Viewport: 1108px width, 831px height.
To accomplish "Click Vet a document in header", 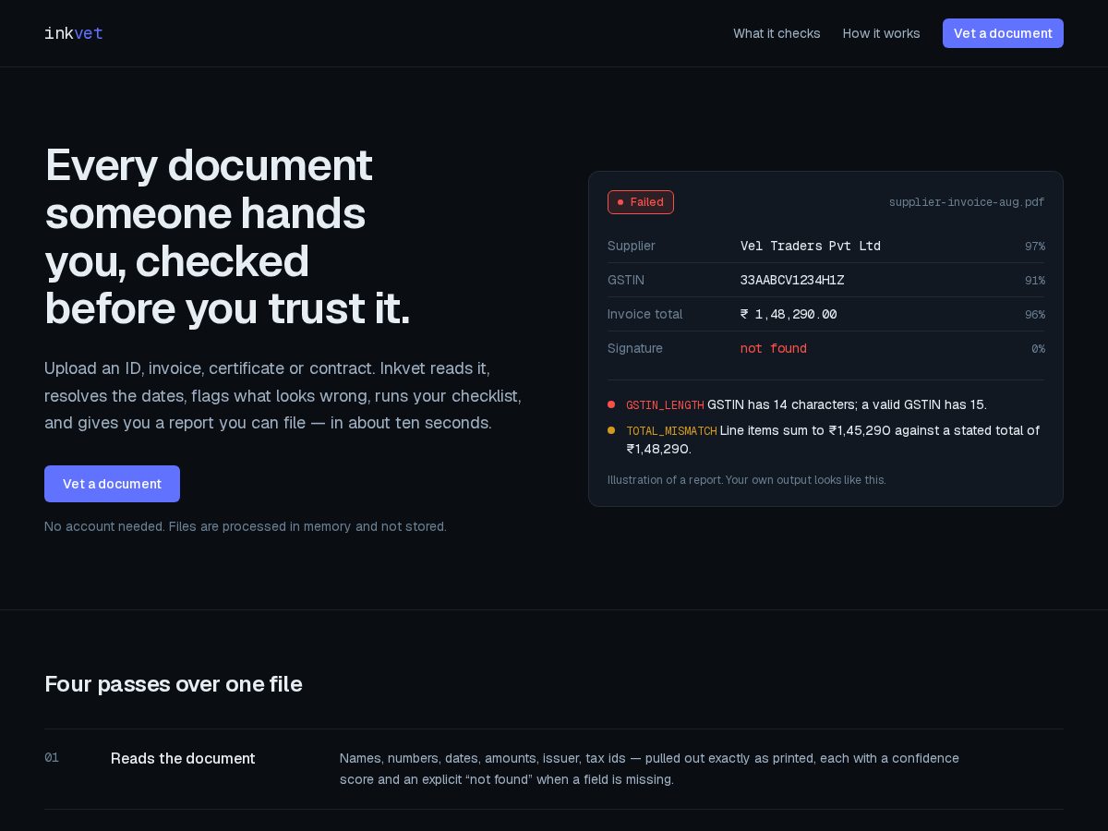I will 1003,33.
